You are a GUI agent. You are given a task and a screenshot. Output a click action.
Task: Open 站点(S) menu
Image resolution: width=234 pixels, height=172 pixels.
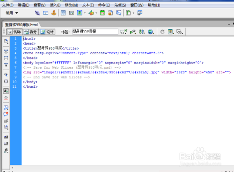120,5
